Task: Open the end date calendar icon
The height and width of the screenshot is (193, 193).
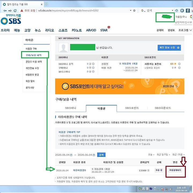Action: [x=94, y=155]
